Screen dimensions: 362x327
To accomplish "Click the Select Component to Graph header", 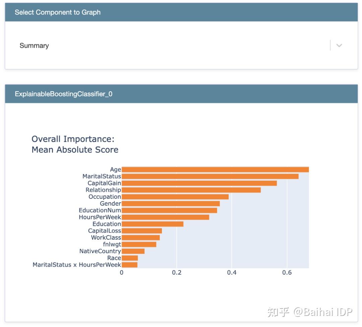I will click(58, 12).
